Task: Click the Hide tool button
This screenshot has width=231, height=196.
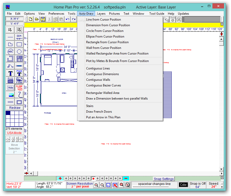Action: pos(10,87)
